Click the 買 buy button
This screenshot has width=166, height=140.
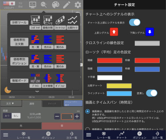click(62, 126)
